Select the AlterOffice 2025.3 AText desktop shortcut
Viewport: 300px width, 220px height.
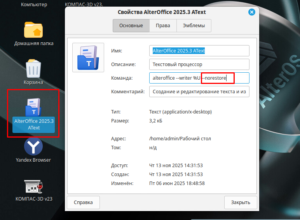pos(33,108)
